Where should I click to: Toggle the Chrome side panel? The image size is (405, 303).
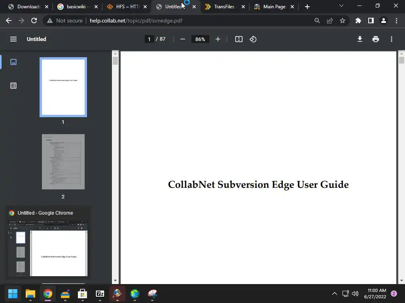click(371, 21)
